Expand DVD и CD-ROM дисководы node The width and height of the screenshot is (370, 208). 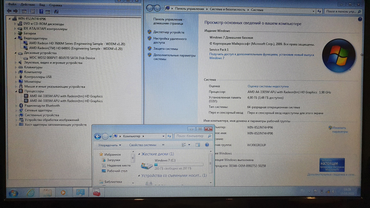point(15,24)
